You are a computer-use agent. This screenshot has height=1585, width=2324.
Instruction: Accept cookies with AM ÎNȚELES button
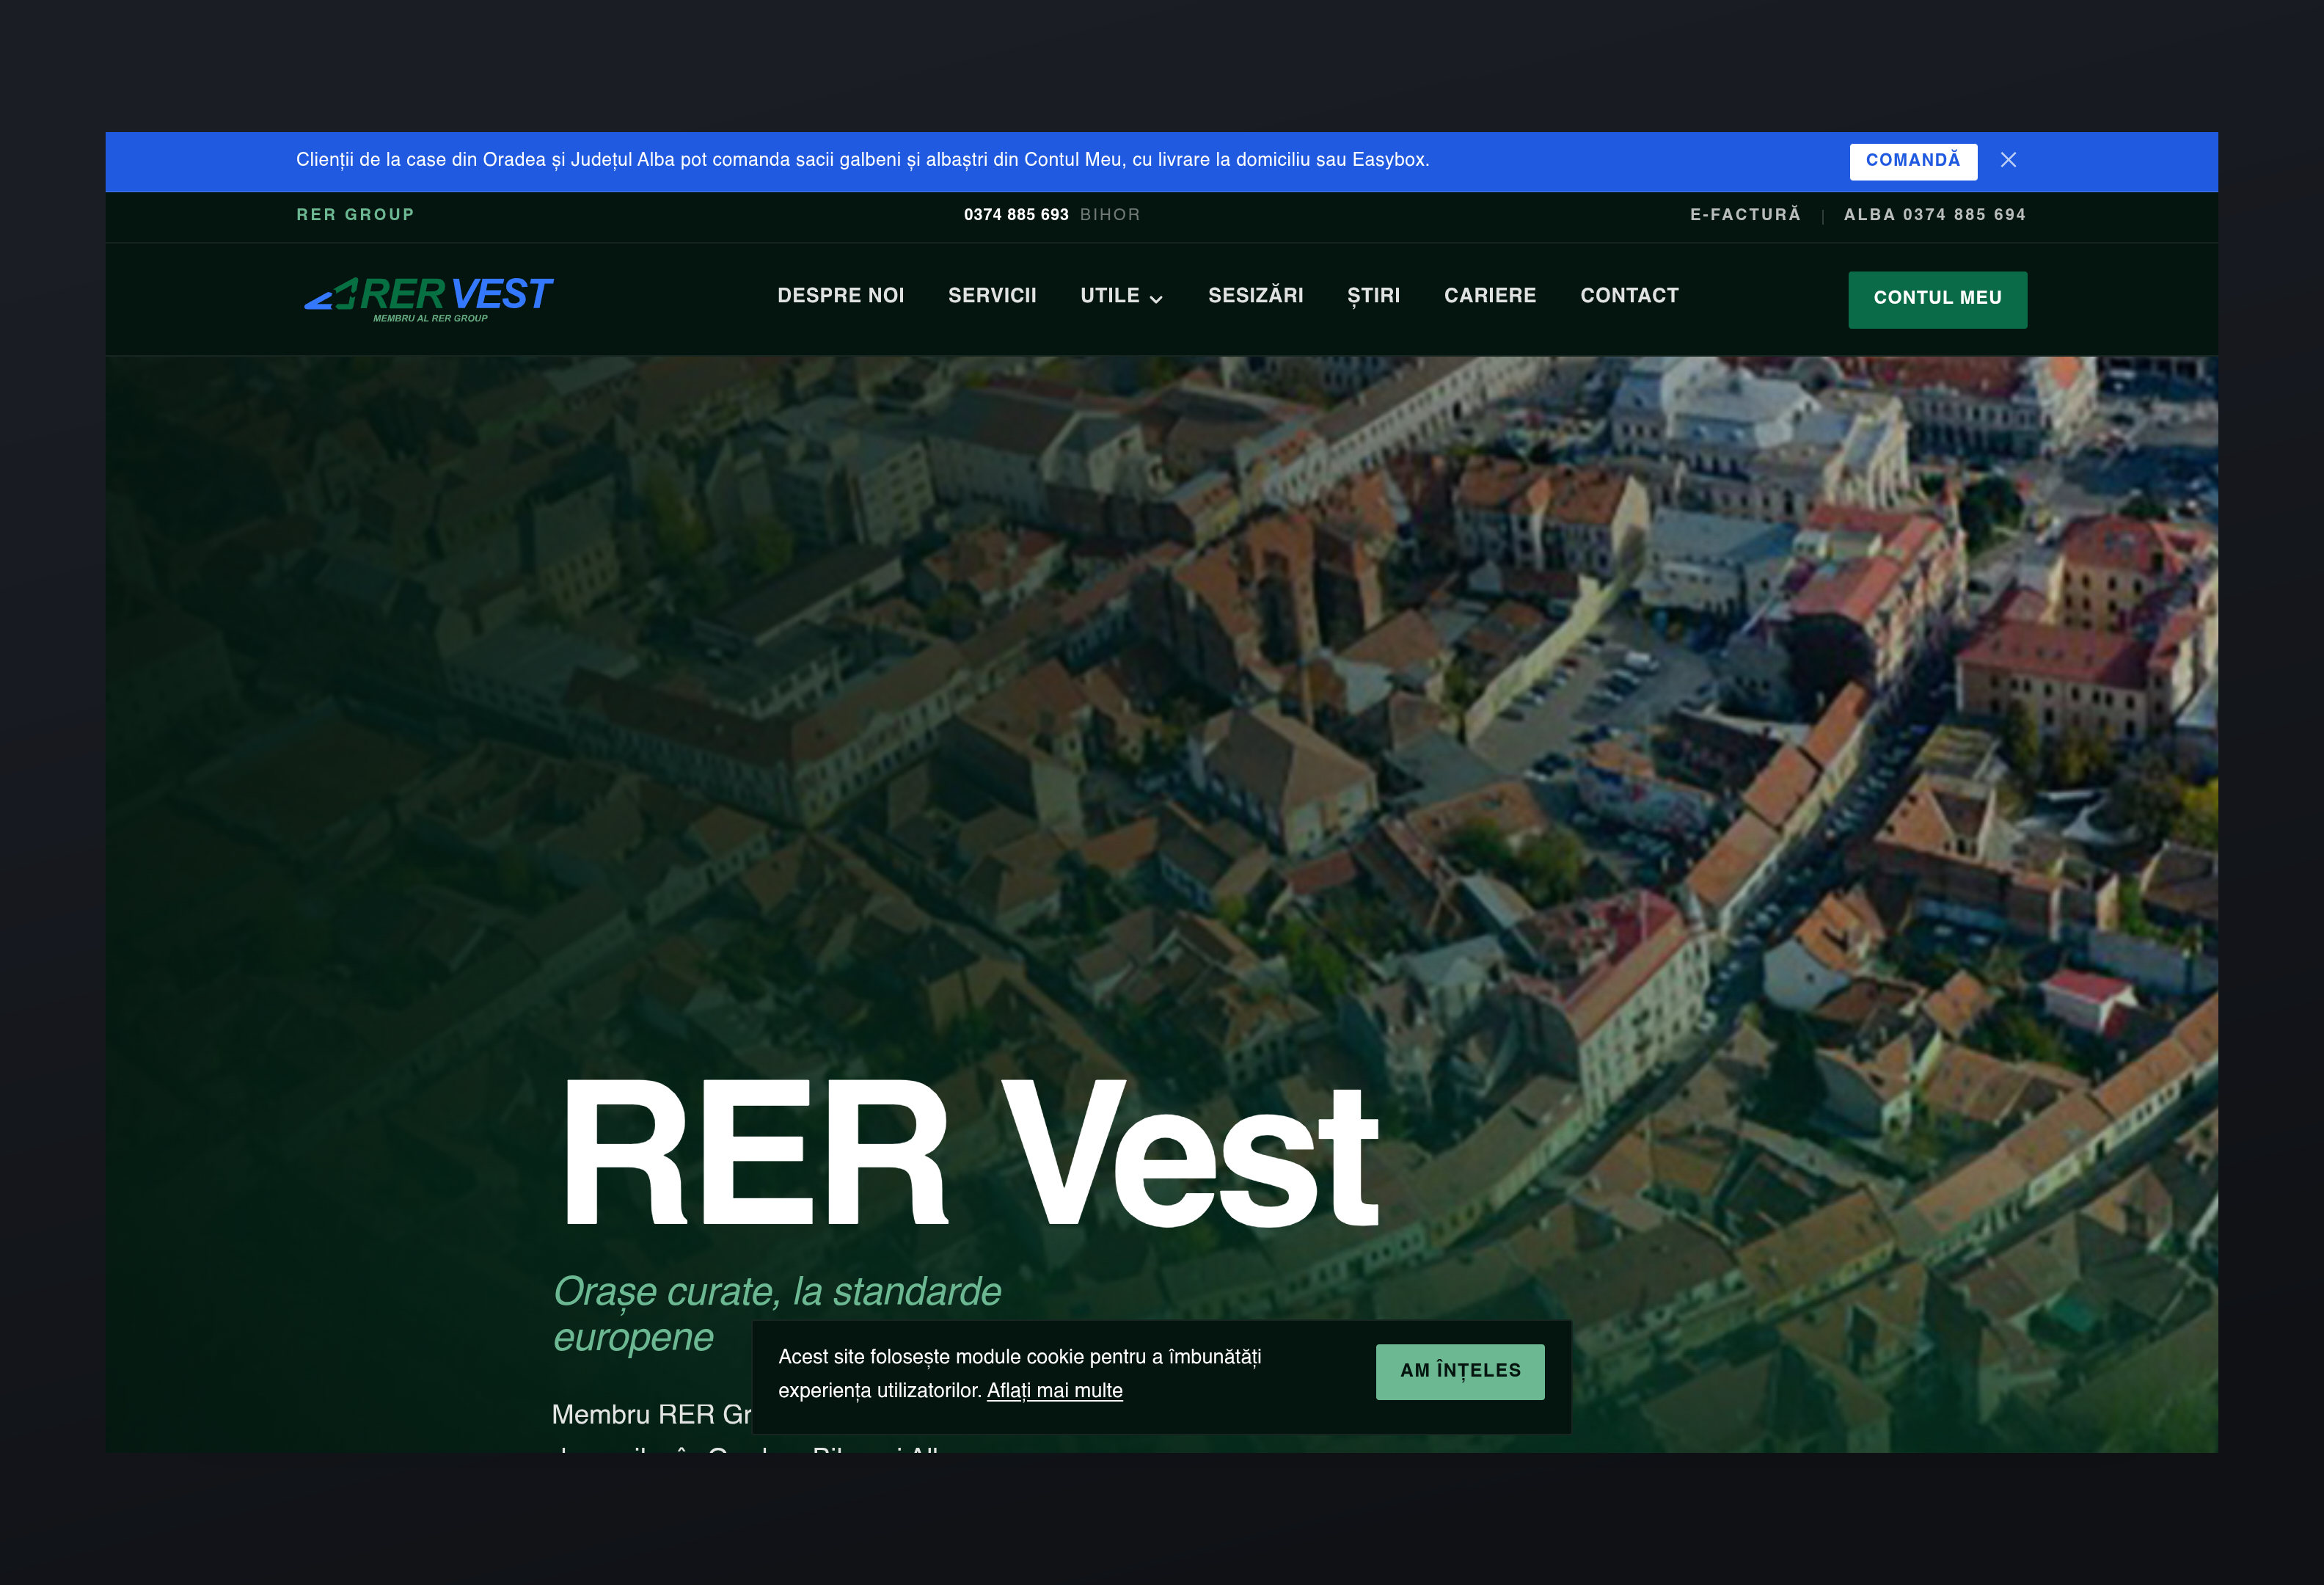point(1460,1371)
